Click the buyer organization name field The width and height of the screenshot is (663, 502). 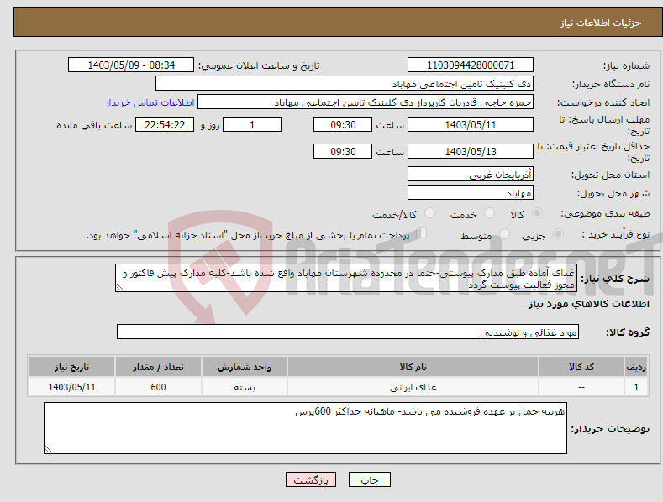(x=345, y=84)
